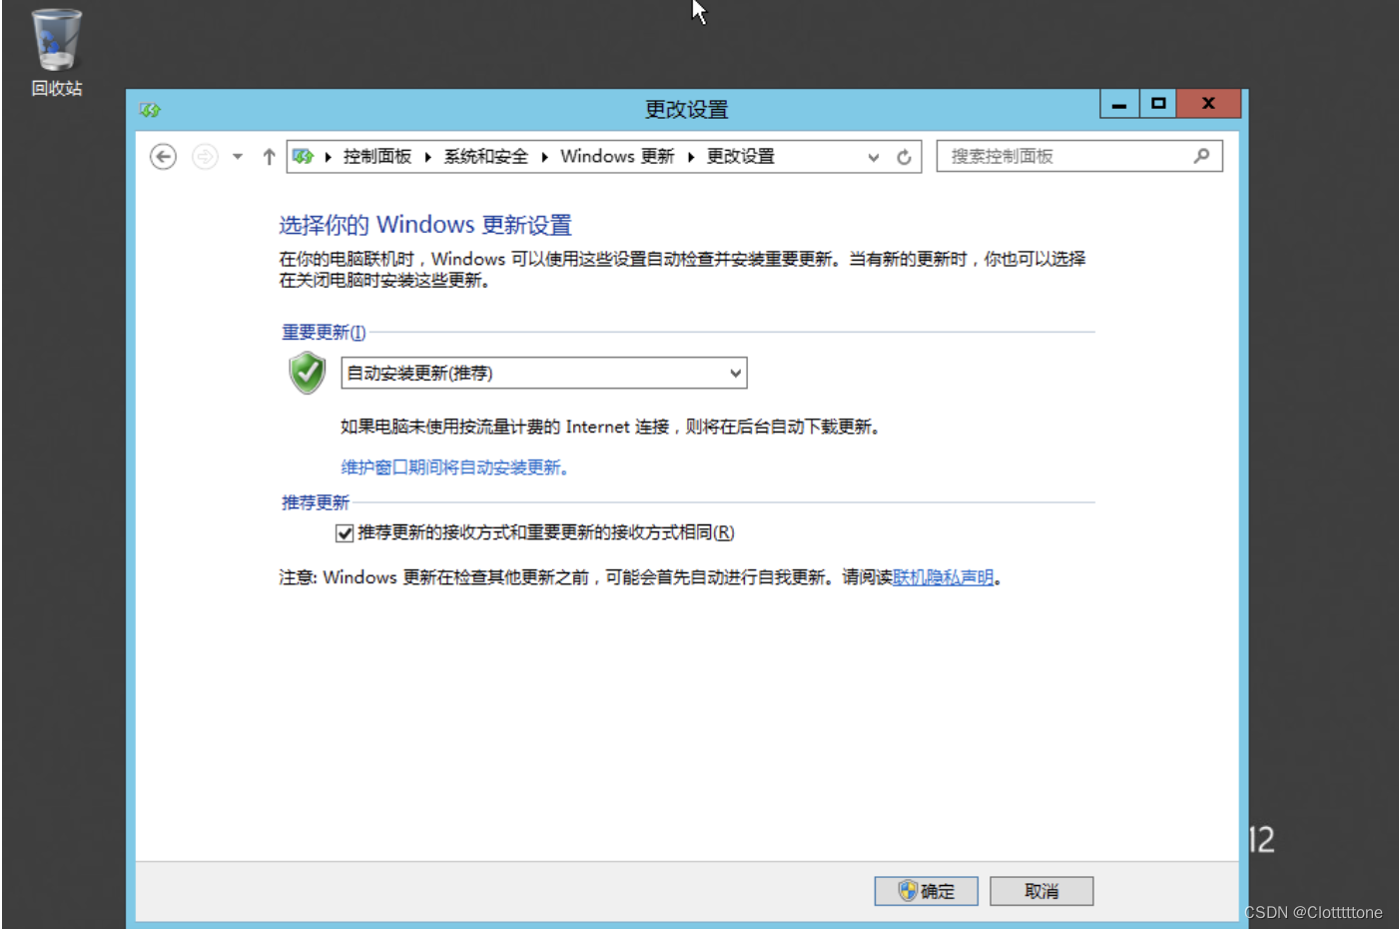Click the green shield check icon

click(308, 373)
